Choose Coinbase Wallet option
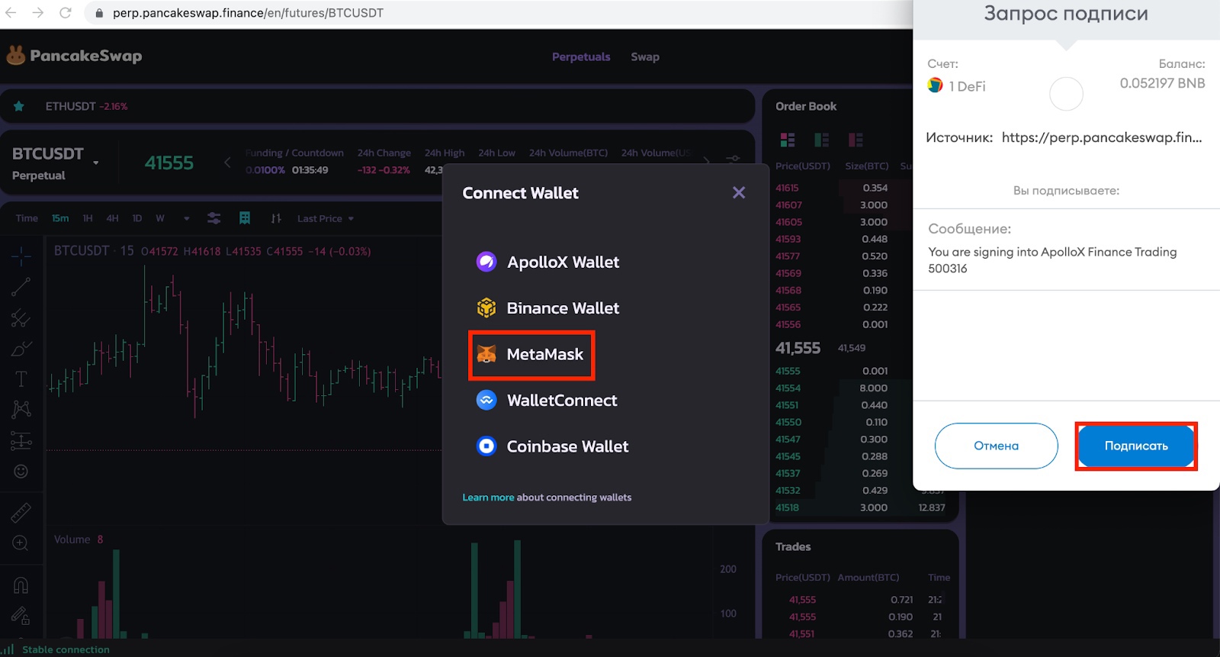This screenshot has width=1220, height=657. tap(552, 446)
